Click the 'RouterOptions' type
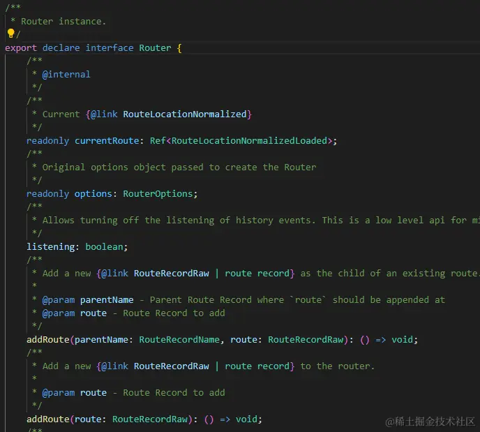Image resolution: width=480 pixels, height=432 pixels. [158, 194]
